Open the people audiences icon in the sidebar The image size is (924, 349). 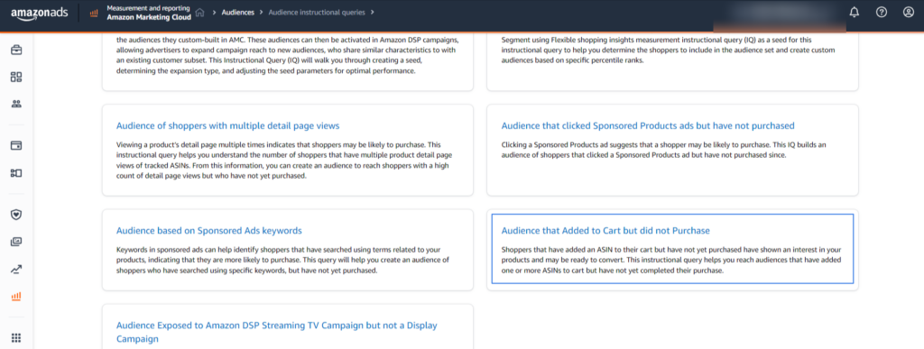pyautogui.click(x=16, y=105)
